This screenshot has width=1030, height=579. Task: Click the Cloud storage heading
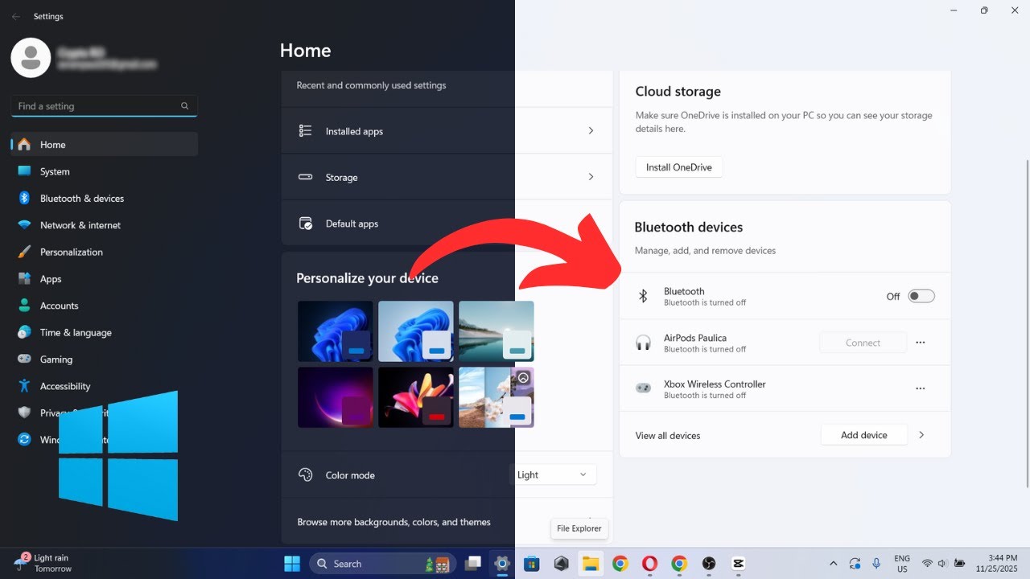(678, 92)
